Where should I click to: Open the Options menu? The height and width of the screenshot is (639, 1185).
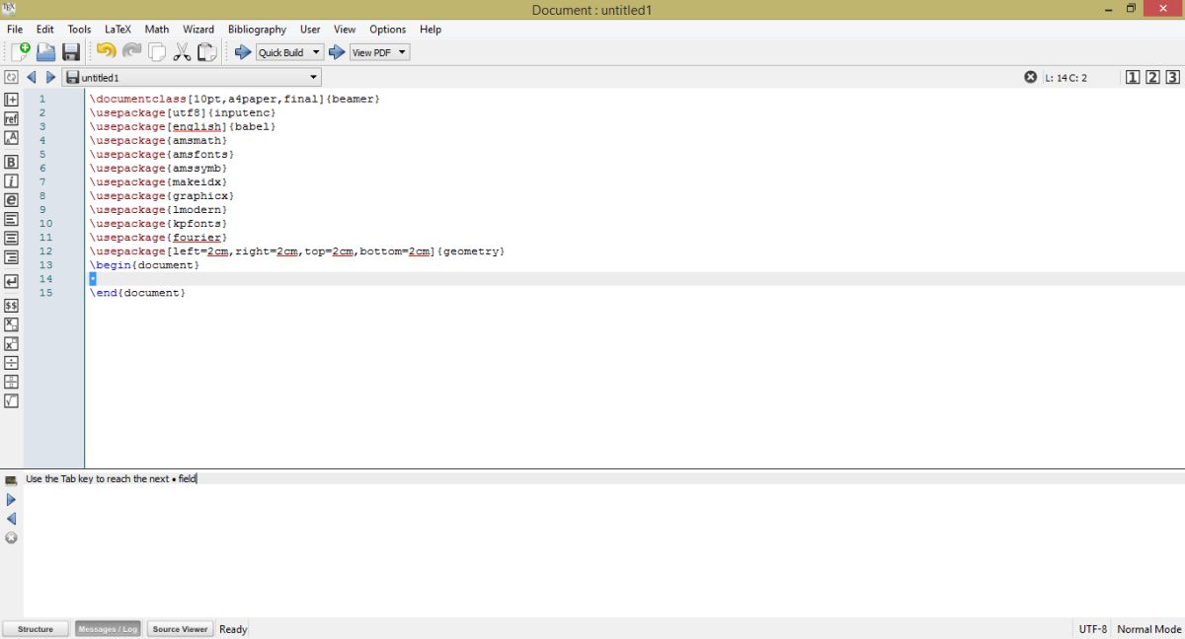(388, 30)
